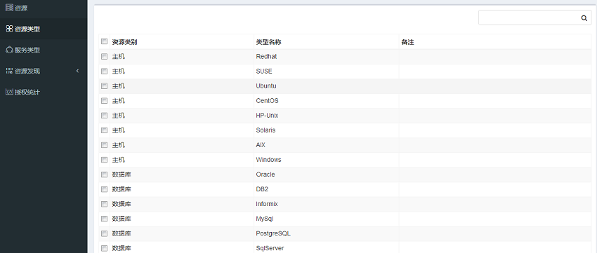Click the 资源 sidebar icon

click(x=9, y=8)
